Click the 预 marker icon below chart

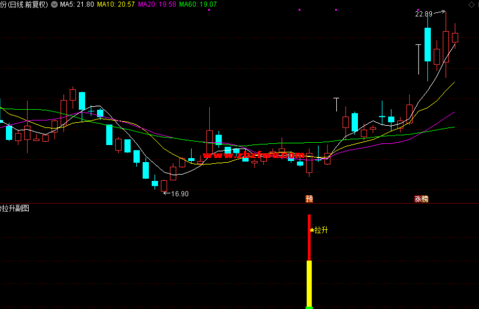click(x=309, y=199)
